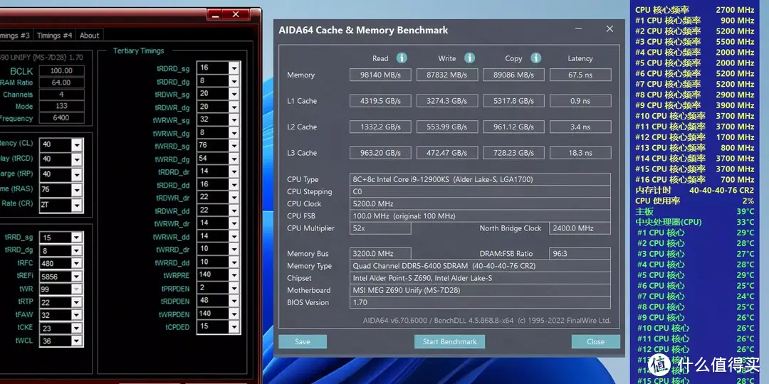The image size is (769, 384).
Task: Open the tWCL dropdown
Action: pyautogui.click(x=76, y=341)
